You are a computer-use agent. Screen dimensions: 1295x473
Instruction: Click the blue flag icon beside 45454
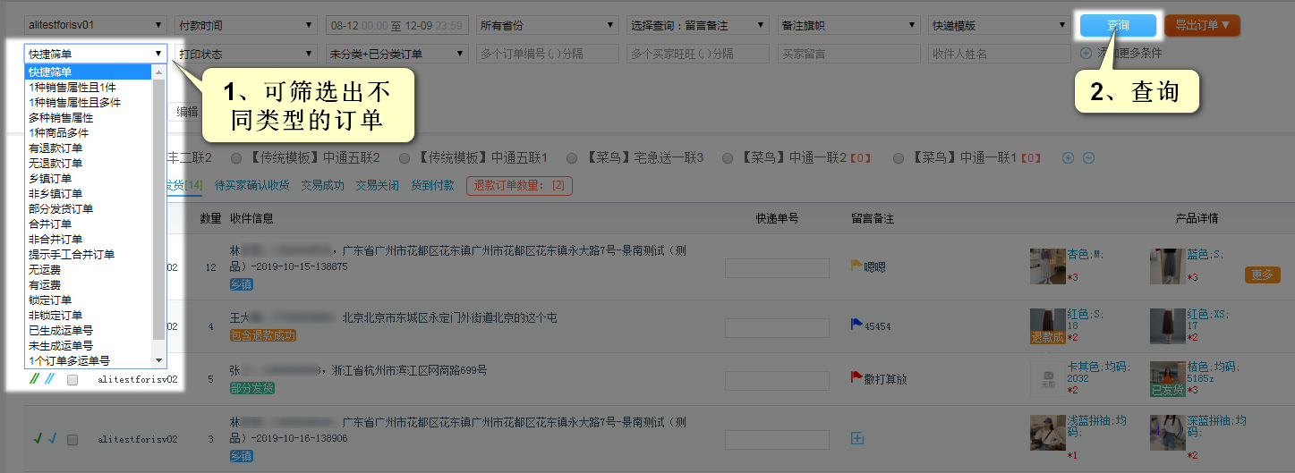(856, 325)
